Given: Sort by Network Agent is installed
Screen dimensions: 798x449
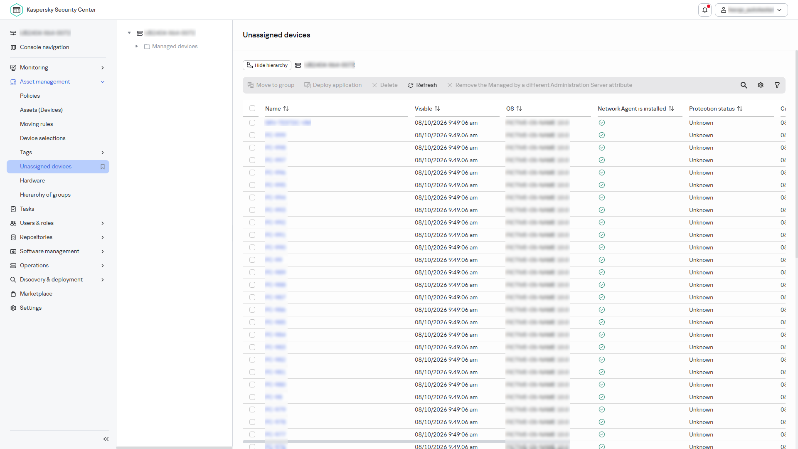Looking at the screenshot, I should (x=671, y=109).
